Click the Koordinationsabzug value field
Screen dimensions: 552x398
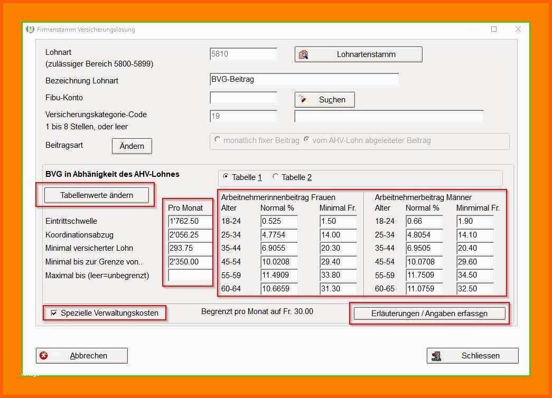(190, 235)
